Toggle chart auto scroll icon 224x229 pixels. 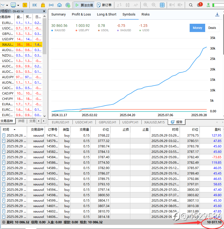click(x=172, y=5)
